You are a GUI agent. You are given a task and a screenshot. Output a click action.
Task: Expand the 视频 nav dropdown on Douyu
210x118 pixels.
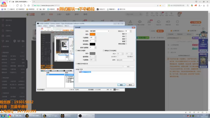(x=68, y=14)
